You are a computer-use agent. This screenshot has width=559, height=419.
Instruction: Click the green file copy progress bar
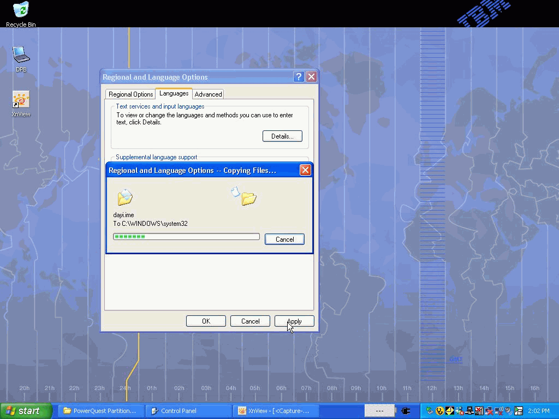point(186,237)
